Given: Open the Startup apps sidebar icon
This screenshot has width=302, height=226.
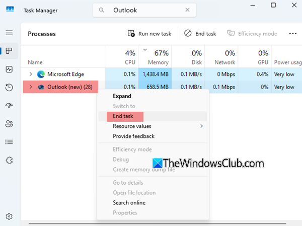Looking at the screenshot, I should click(9, 105).
